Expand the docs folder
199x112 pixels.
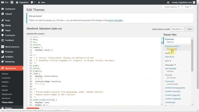[168, 61]
